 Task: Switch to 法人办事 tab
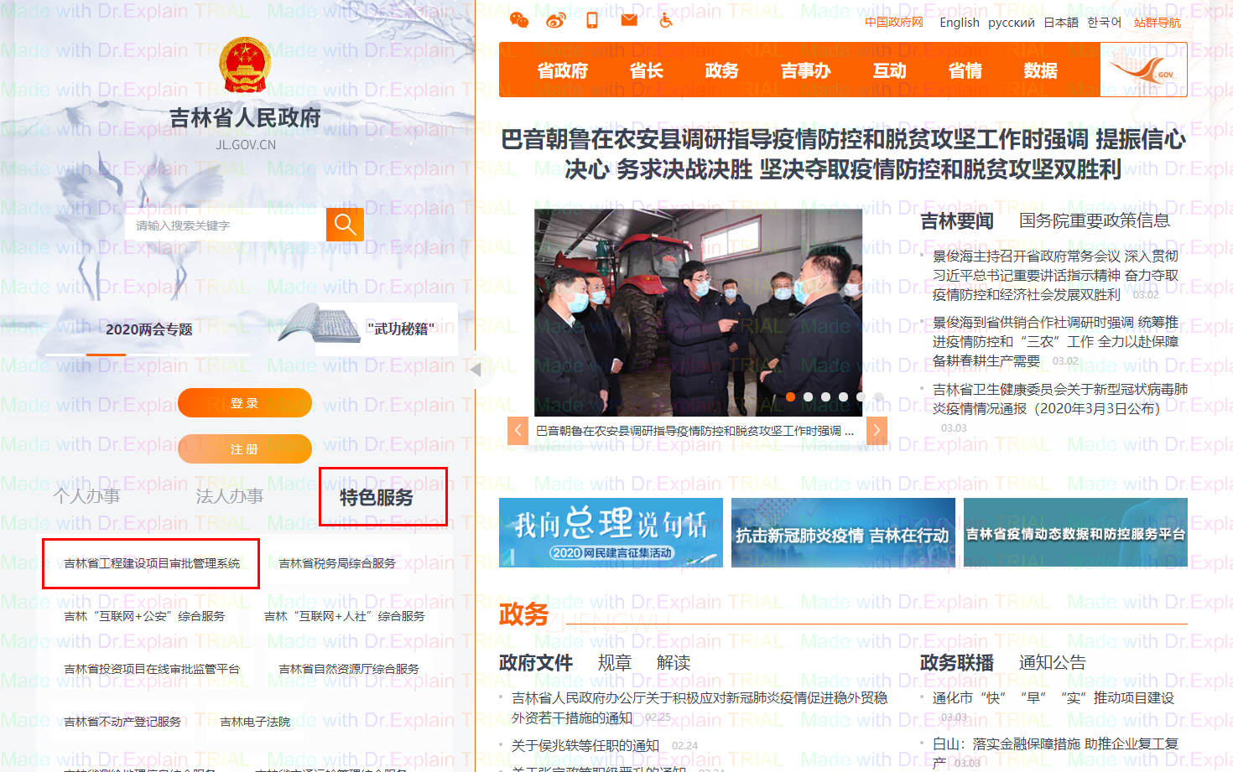tap(230, 496)
